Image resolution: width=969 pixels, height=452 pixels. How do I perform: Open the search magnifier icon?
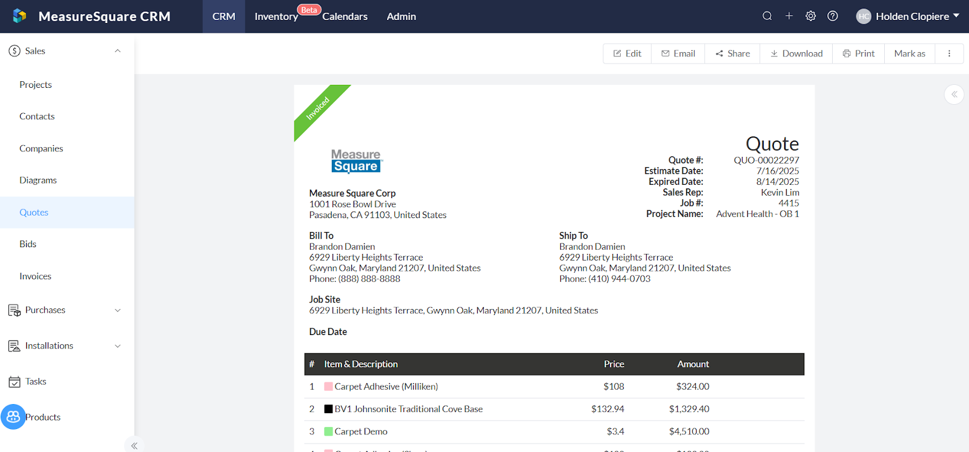click(767, 16)
